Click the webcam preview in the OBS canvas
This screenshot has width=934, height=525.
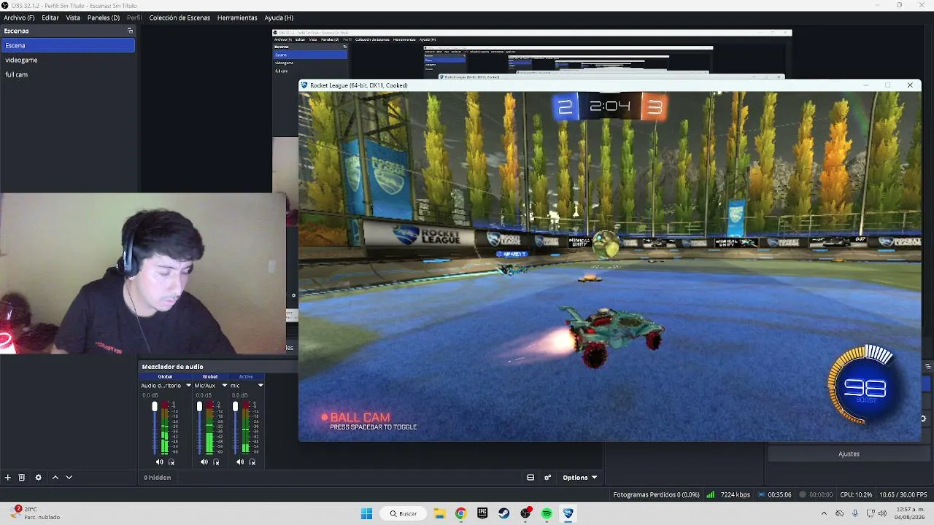tap(143, 273)
